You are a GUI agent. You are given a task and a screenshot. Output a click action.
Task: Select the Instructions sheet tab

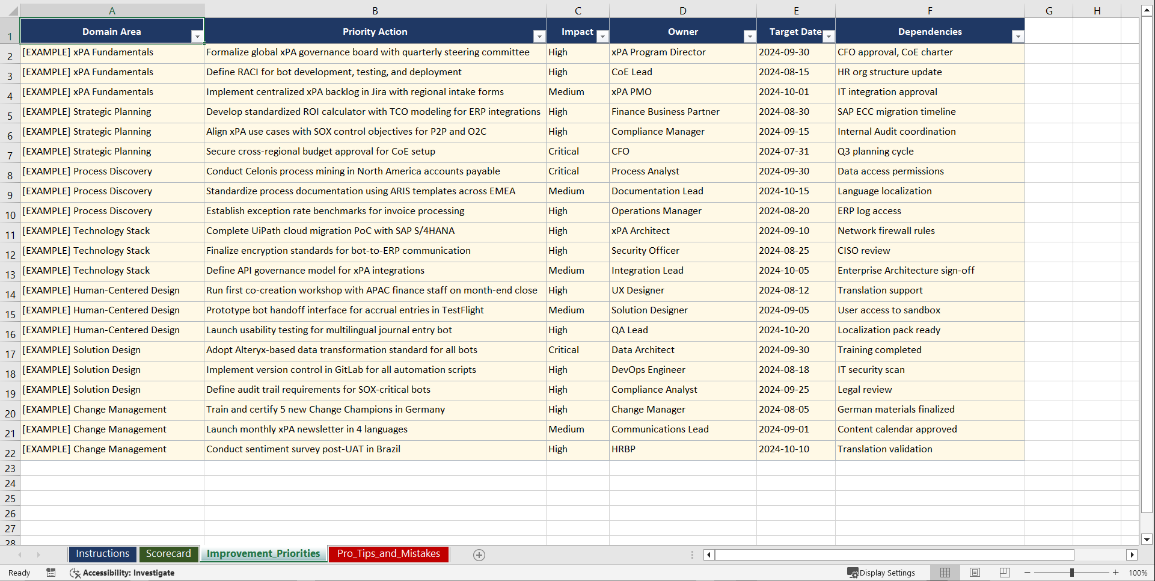[x=102, y=553]
